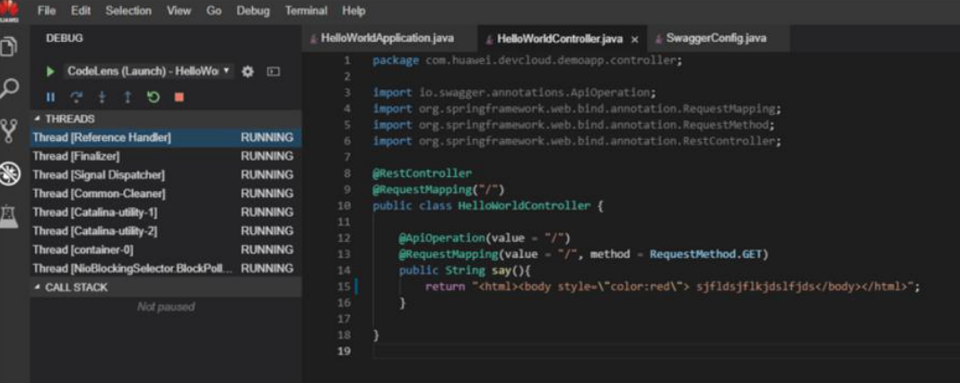Click the return statement HTML string
Viewport: 960px width, 383px height.
pyautogui.click(x=693, y=286)
